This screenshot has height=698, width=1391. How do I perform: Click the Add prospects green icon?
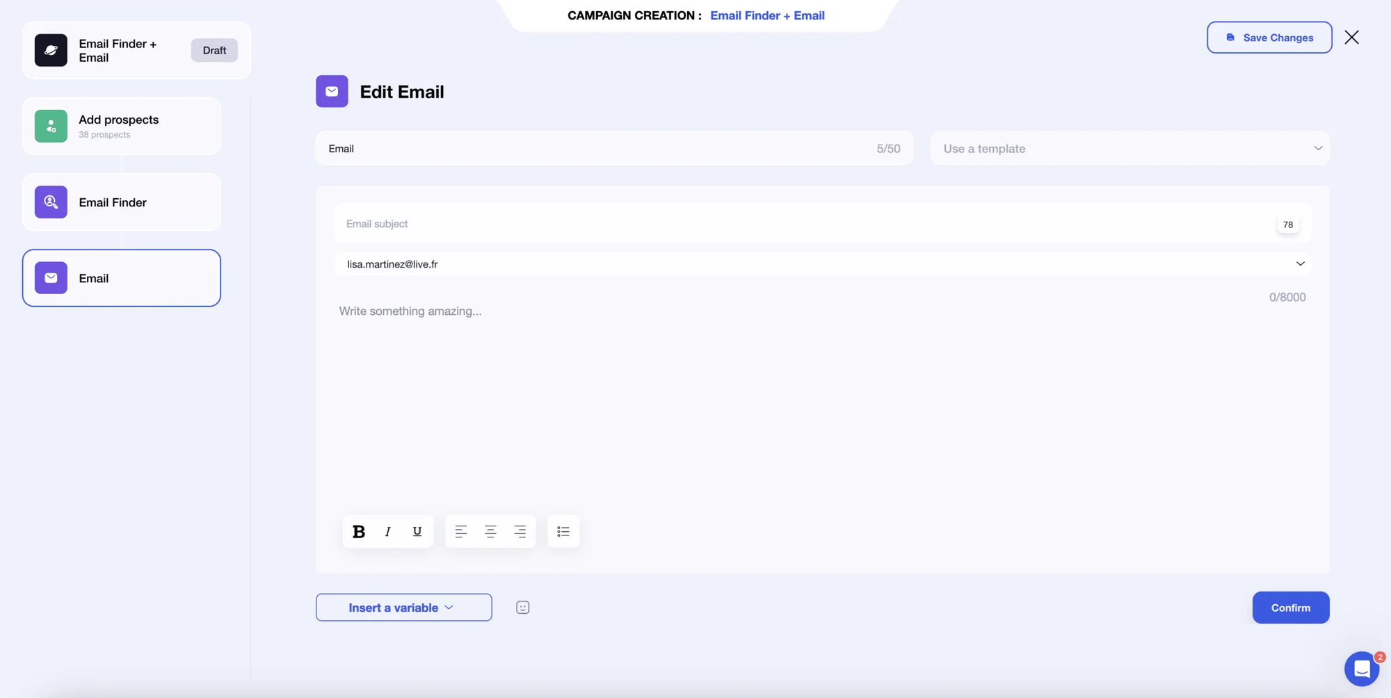[51, 126]
